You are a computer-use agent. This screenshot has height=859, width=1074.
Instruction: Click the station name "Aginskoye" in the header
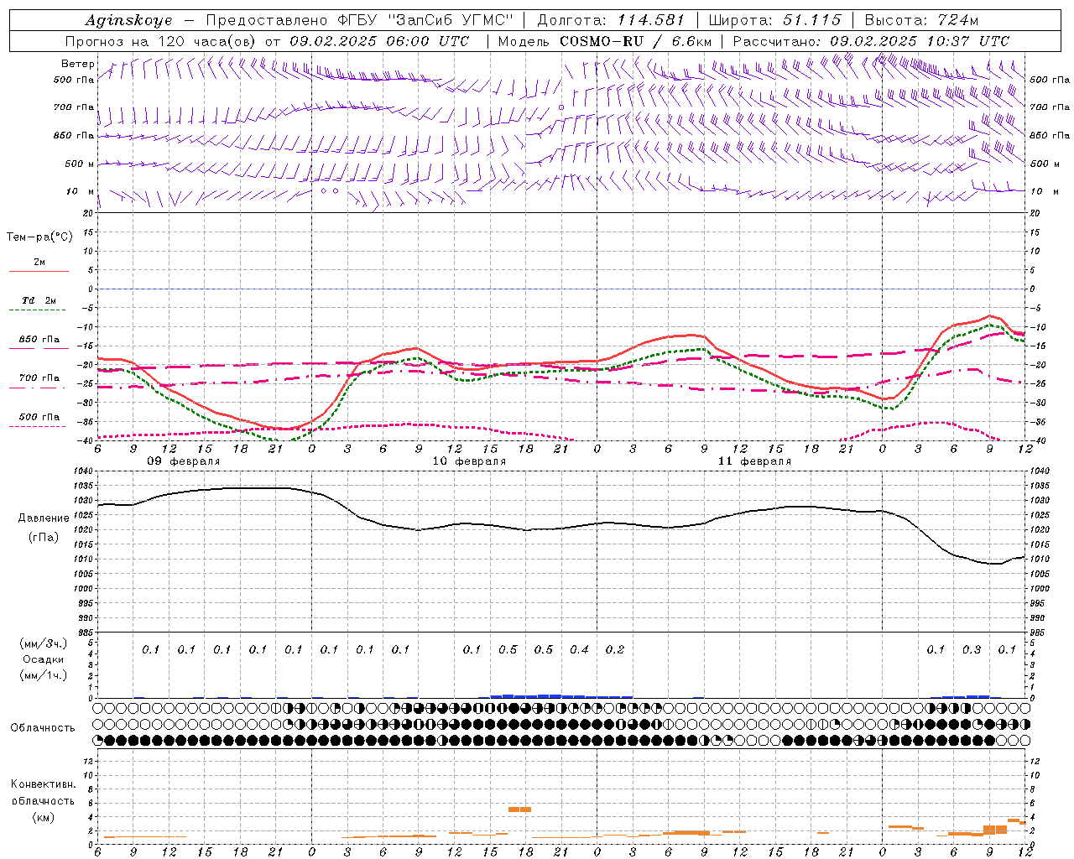coord(128,20)
